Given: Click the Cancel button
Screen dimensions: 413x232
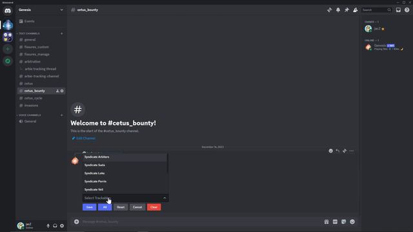Looking at the screenshot, I should click(137, 208).
